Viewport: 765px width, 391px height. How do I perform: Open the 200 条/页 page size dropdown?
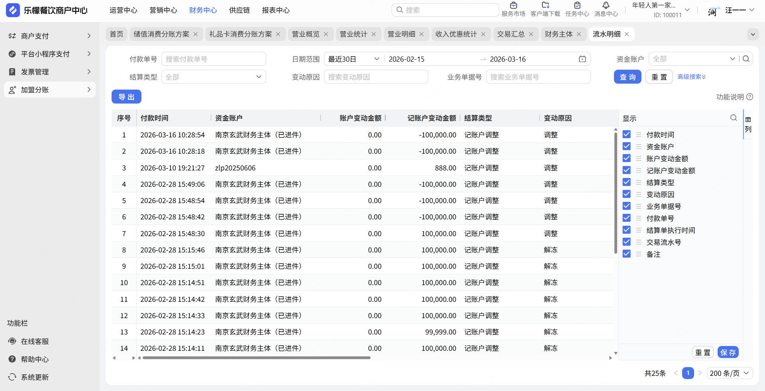[x=730, y=373]
